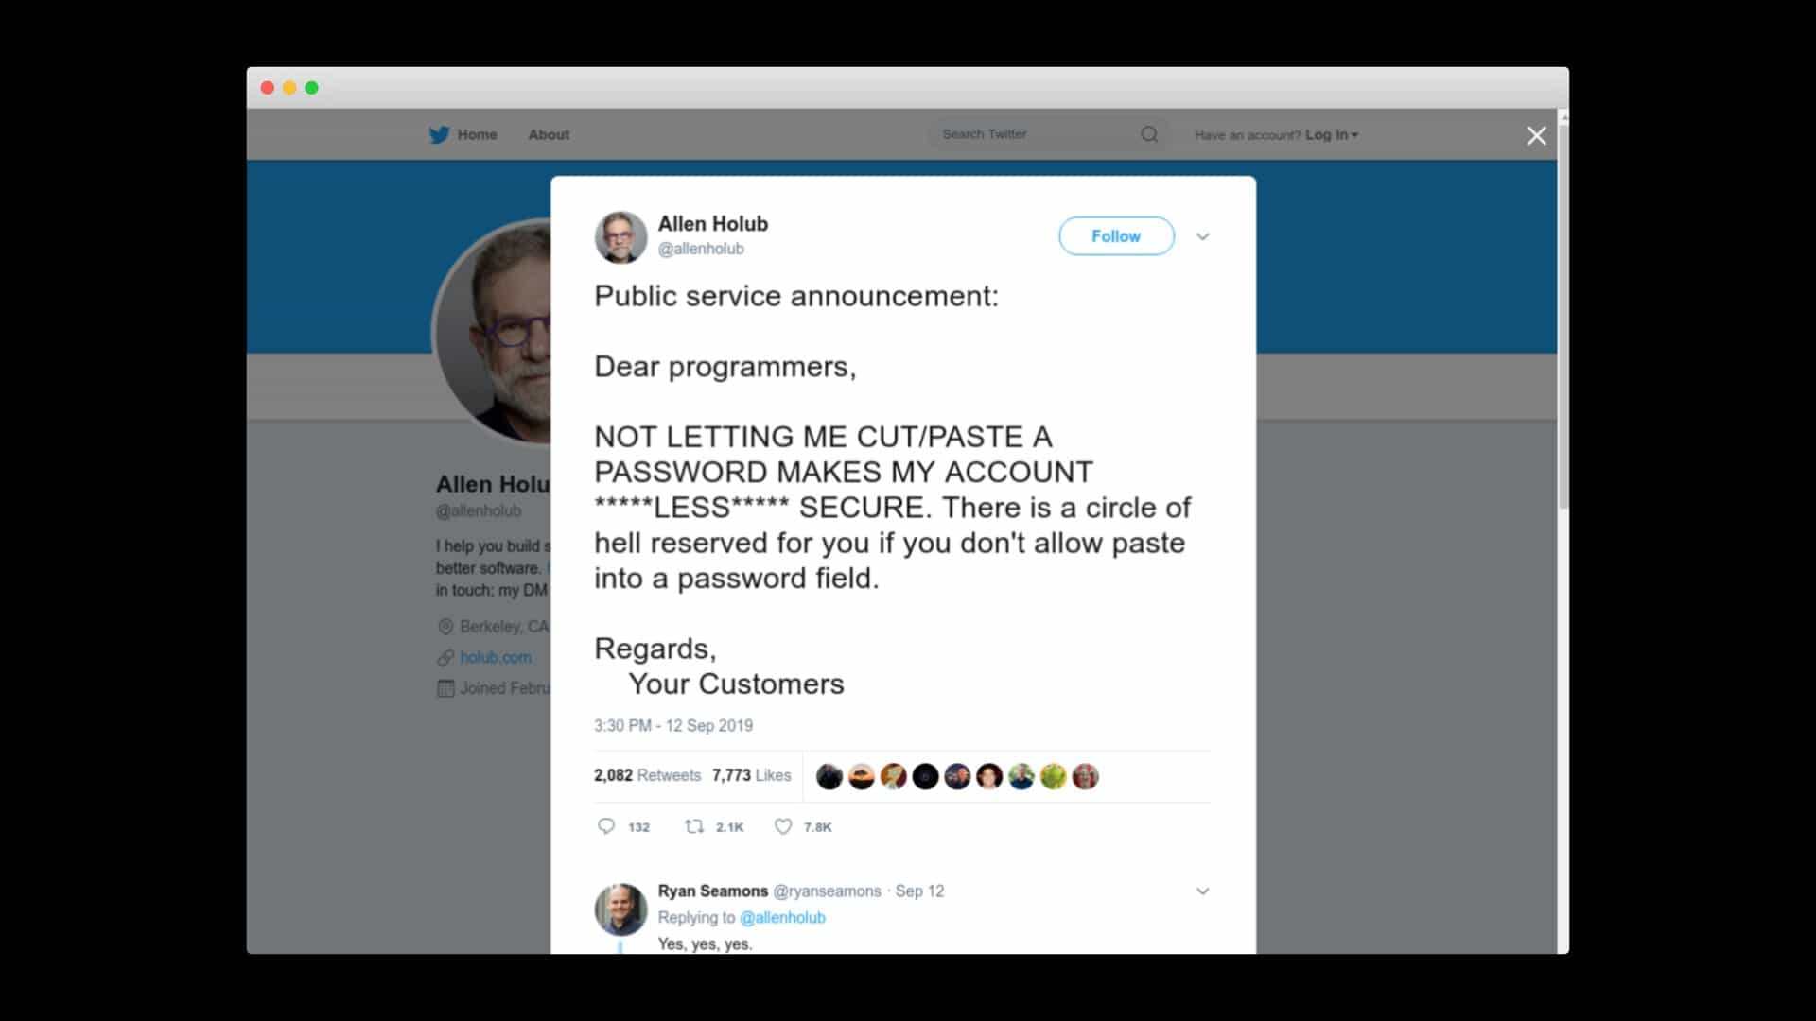Expand options chevron on Ryan Seamons' reply
This screenshot has width=1816, height=1021.
(1202, 891)
